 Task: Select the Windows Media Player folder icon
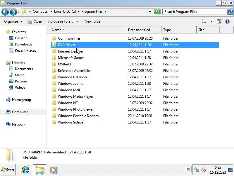pos(54,96)
